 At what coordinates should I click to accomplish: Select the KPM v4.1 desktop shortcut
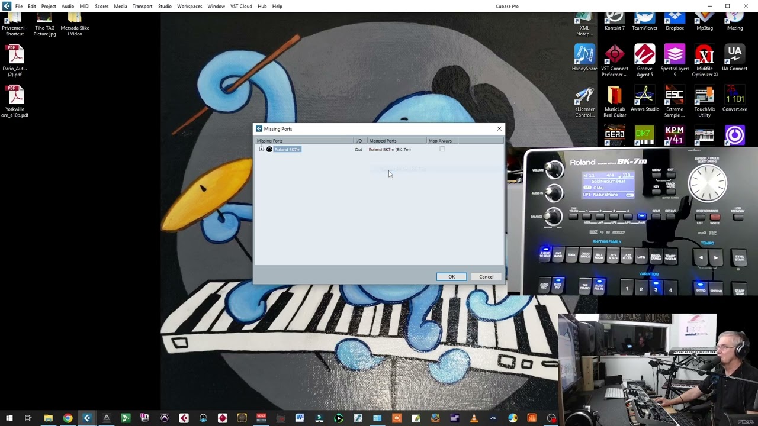pos(675,135)
